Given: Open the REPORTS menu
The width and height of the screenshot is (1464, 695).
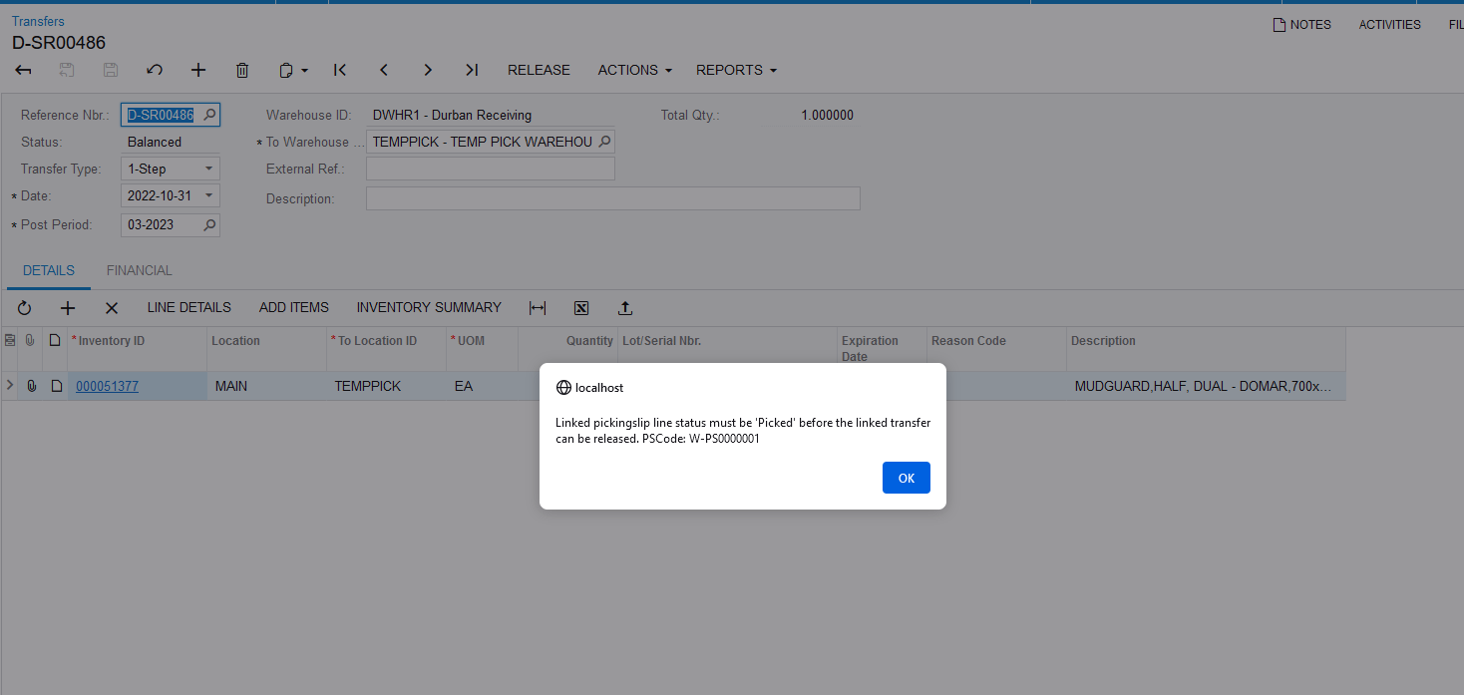Looking at the screenshot, I should tap(736, 70).
